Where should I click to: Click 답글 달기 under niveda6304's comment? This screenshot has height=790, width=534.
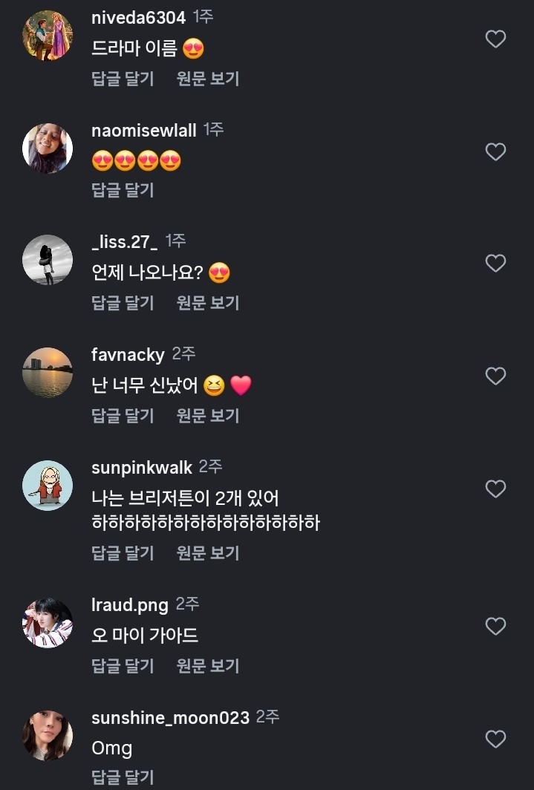[123, 78]
